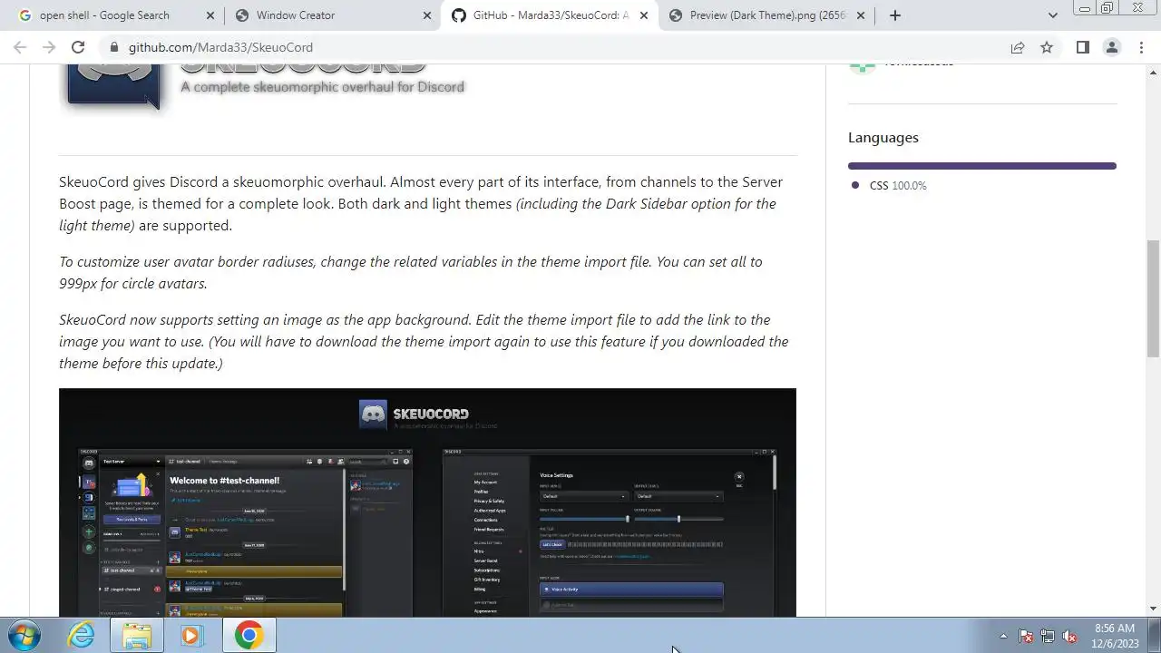Viewport: 1161px width, 653px height.
Task: Click the text about setting an app background image
Action: 424,341
